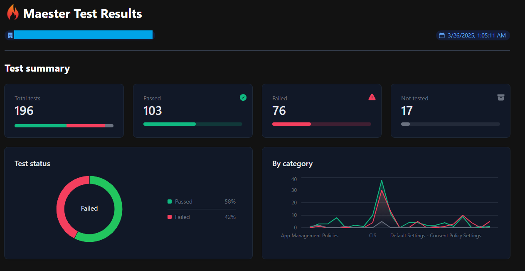The width and height of the screenshot is (525, 271).
Task: Click the App Management Policies category label
Action: (309, 236)
